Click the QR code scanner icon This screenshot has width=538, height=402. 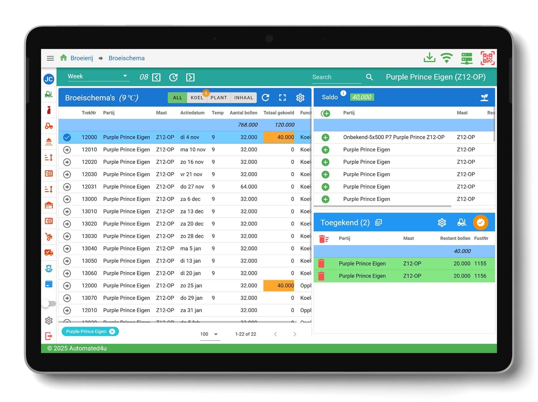point(487,58)
